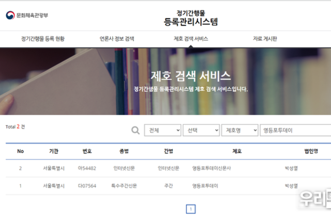Click the 문화체육관광부 taegeuk logo

click(x=10, y=15)
